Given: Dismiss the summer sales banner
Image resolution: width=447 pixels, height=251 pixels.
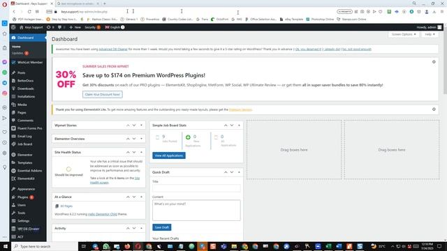Looking at the screenshot, I should coord(434,62).
